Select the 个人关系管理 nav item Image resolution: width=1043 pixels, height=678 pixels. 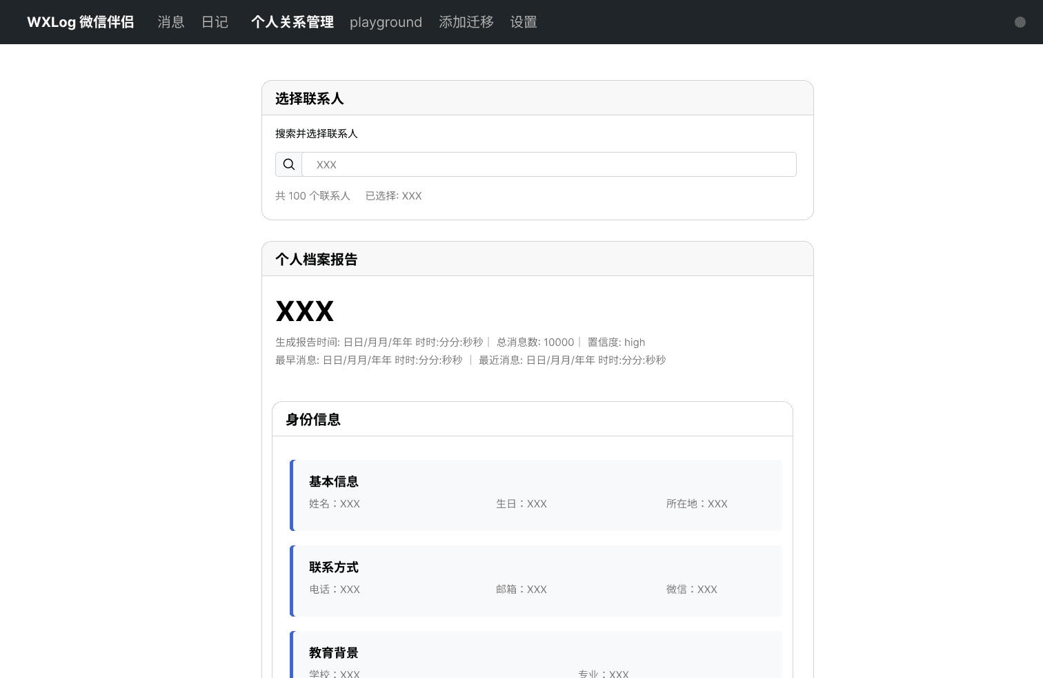click(292, 22)
